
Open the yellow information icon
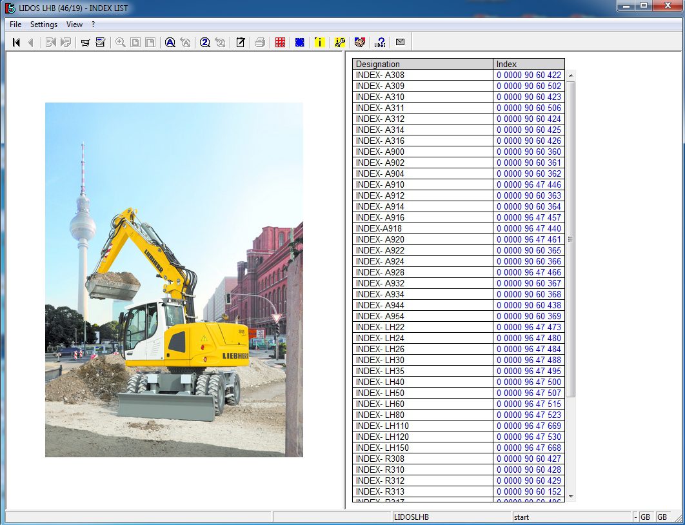[319, 43]
